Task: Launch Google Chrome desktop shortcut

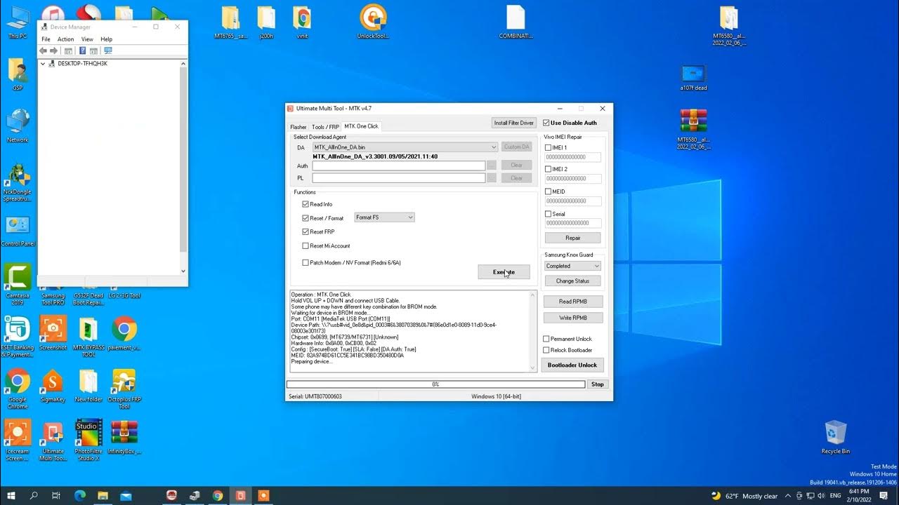Action: [x=18, y=389]
